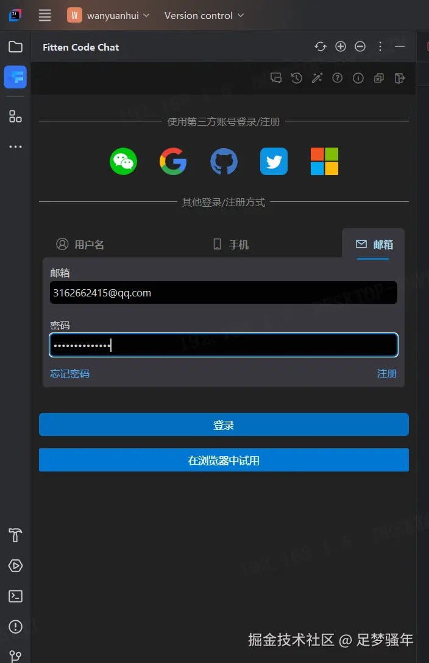Open the info circle icon
This screenshot has width=429, height=663.
358,78
